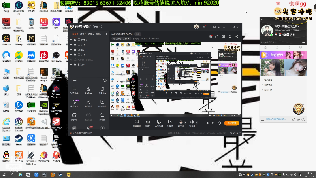Click the orange start streaming button
The height and width of the screenshot is (178, 316).
[231, 123]
